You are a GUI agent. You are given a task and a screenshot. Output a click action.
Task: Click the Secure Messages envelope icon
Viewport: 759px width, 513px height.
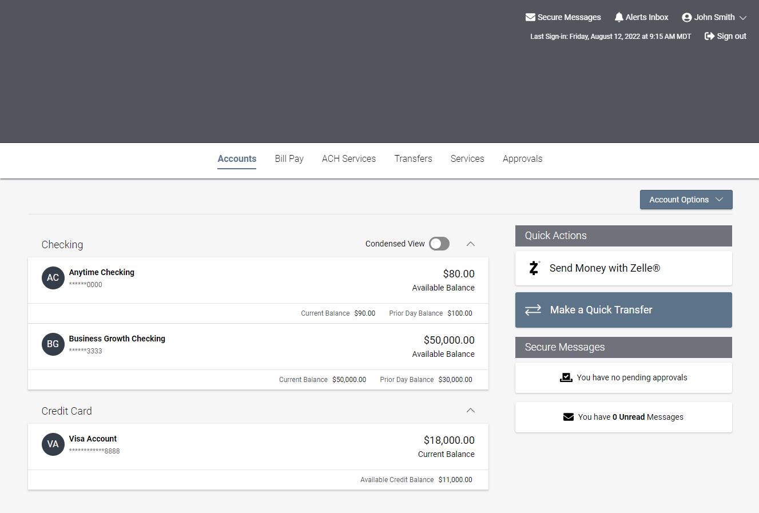point(530,17)
